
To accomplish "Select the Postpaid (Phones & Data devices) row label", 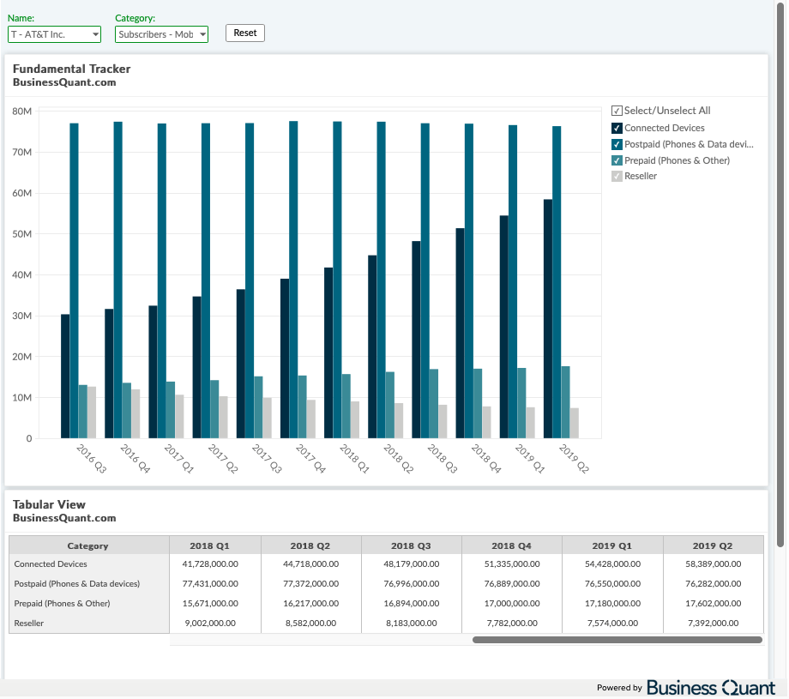I will point(77,584).
